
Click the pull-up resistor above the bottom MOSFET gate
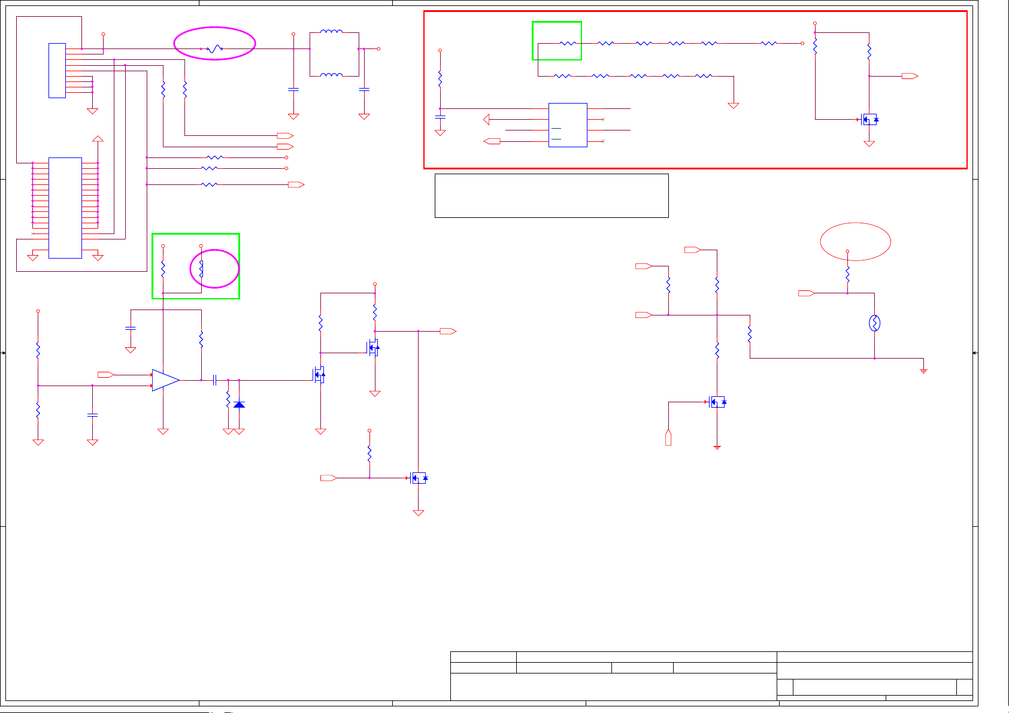369,454
